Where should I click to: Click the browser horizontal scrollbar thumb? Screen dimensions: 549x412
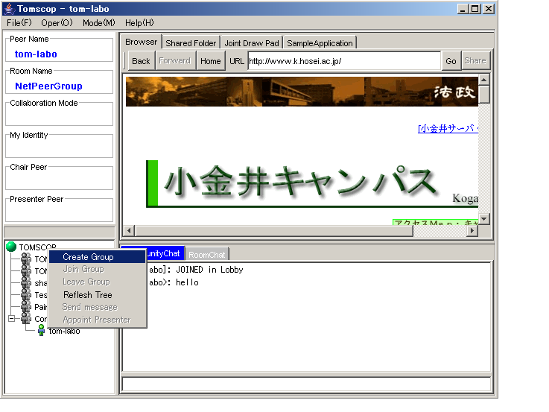pyautogui.click(x=274, y=230)
